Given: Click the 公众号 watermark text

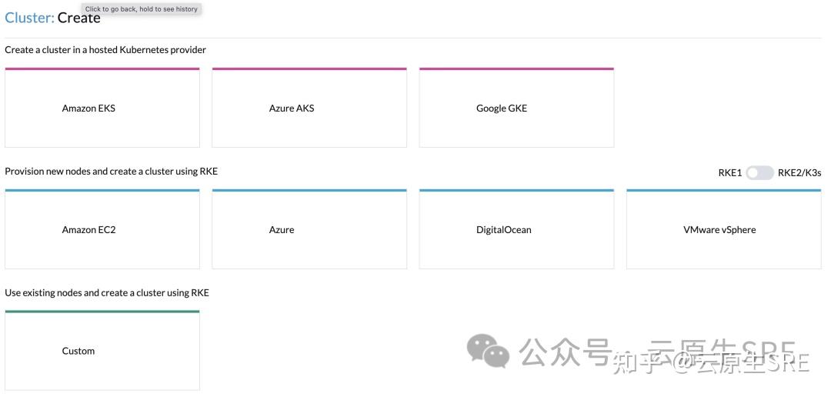Looking at the screenshot, I should pos(565,352).
